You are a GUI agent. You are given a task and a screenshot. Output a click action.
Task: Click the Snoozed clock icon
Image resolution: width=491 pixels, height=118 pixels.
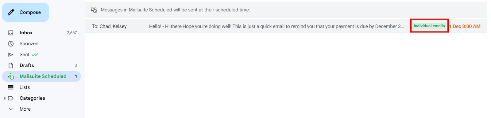[11, 44]
